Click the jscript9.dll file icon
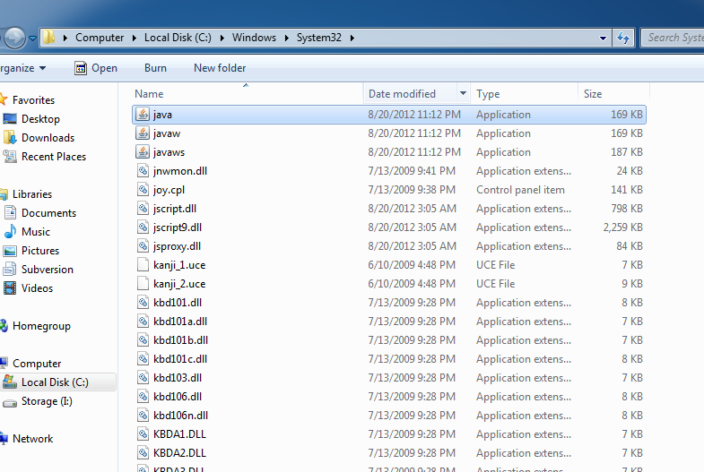 pyautogui.click(x=143, y=227)
